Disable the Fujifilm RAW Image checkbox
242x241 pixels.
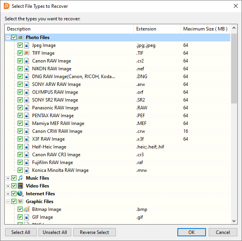pyautogui.click(x=20, y=162)
